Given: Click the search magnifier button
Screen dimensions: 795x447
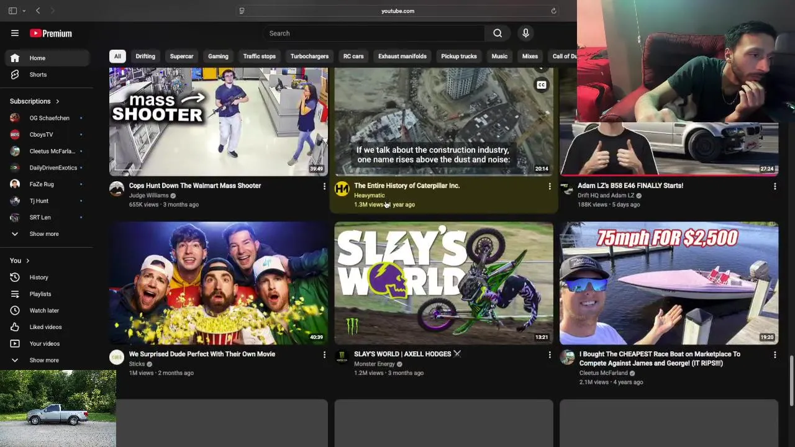Looking at the screenshot, I should 497,34.
